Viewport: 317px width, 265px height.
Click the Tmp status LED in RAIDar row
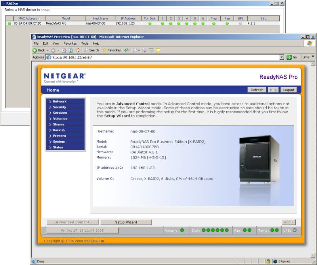[214, 24]
